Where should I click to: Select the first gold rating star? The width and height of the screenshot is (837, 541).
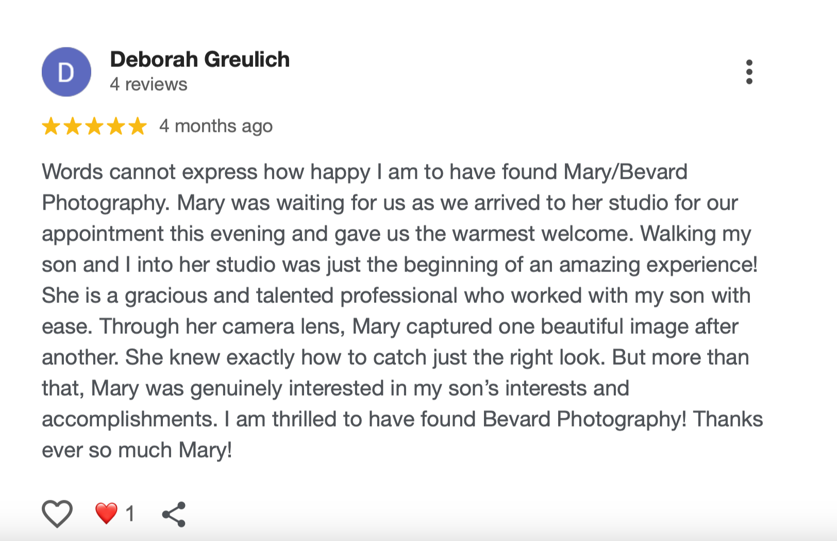51,126
